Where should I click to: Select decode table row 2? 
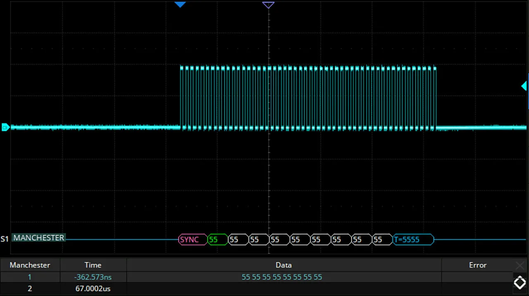click(30, 289)
